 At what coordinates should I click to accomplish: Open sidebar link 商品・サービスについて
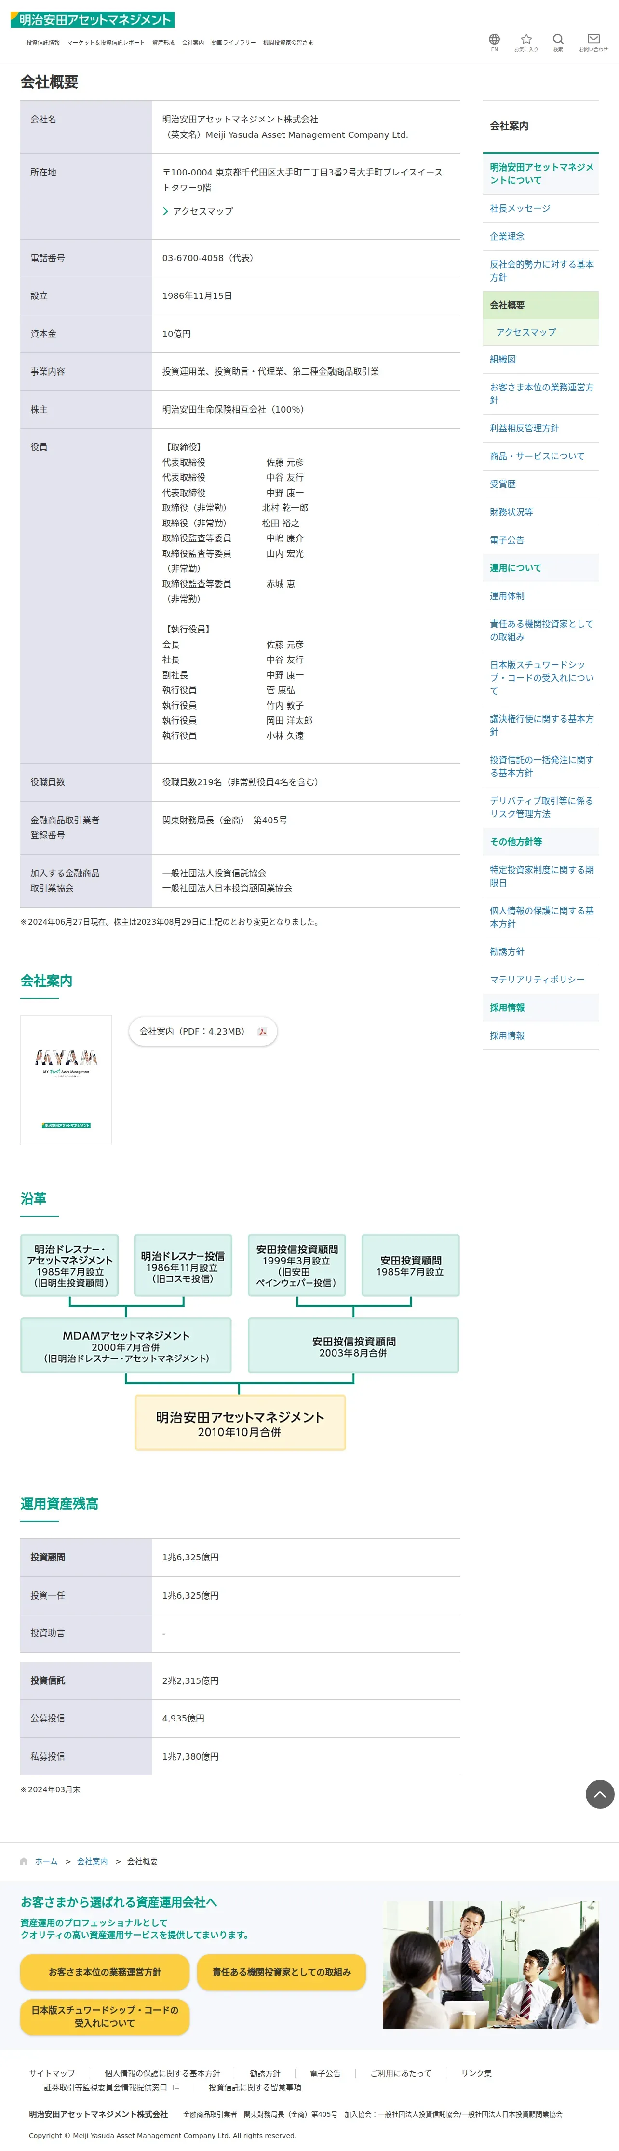[540, 456]
